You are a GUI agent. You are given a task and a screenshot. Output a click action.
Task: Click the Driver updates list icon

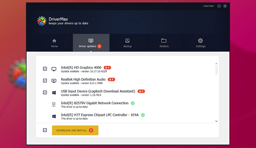91,40
